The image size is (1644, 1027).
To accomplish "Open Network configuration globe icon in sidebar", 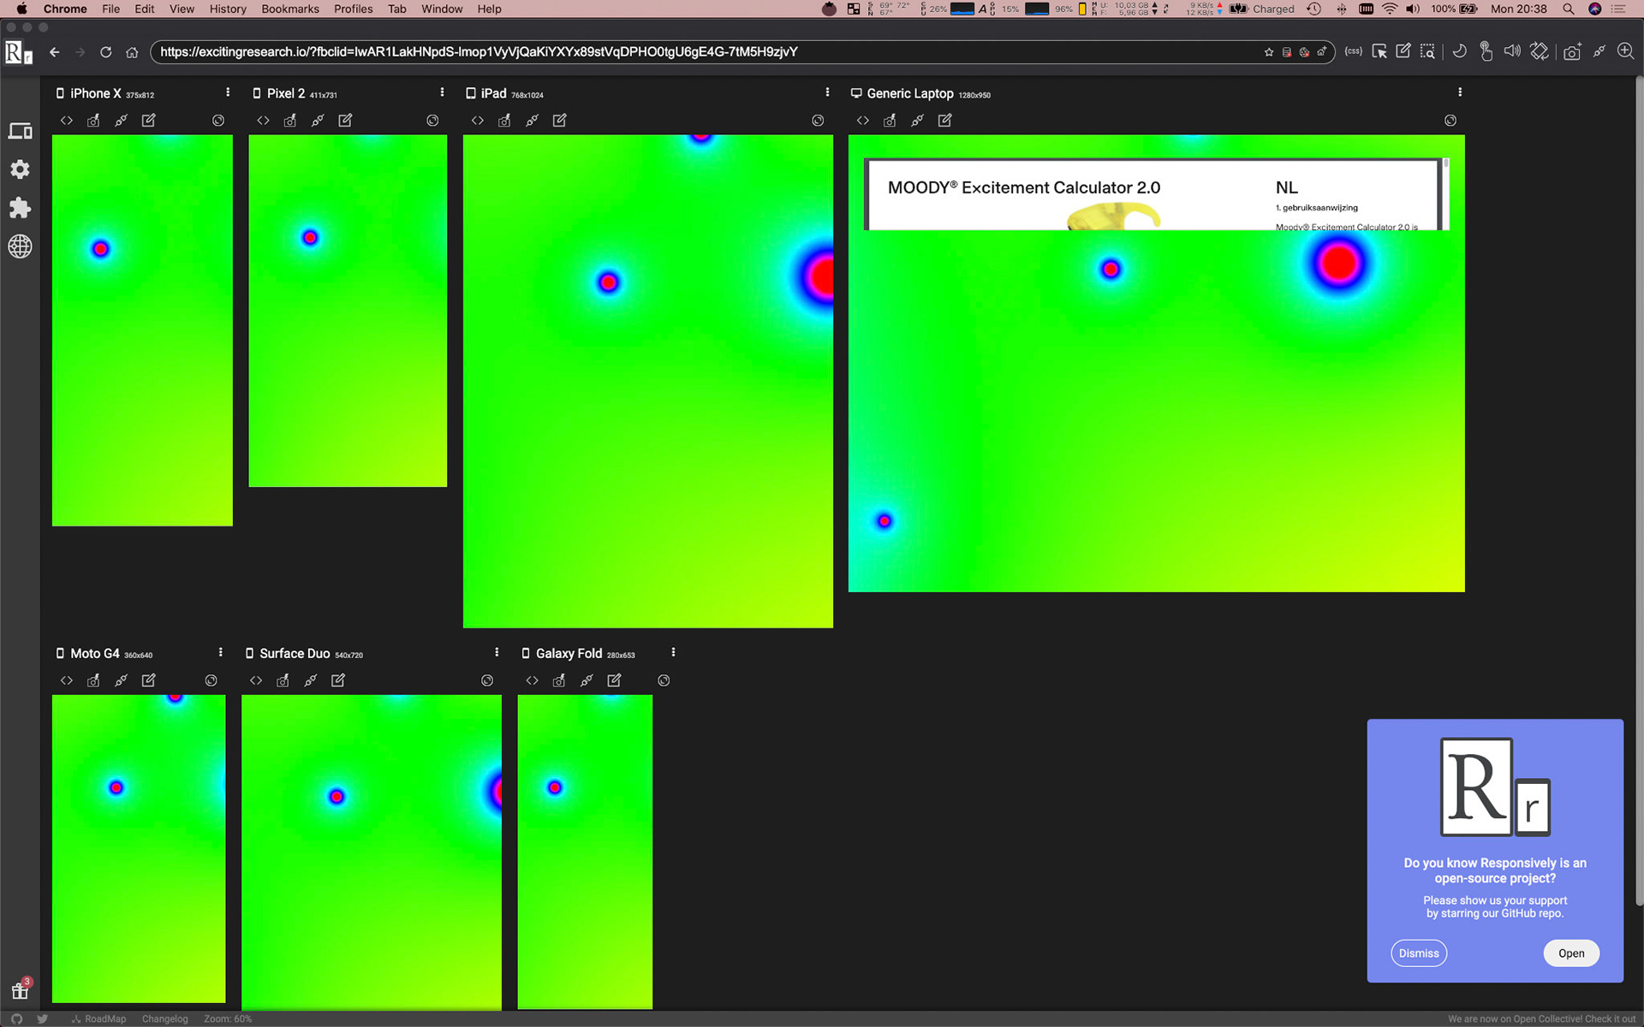I will click(20, 246).
